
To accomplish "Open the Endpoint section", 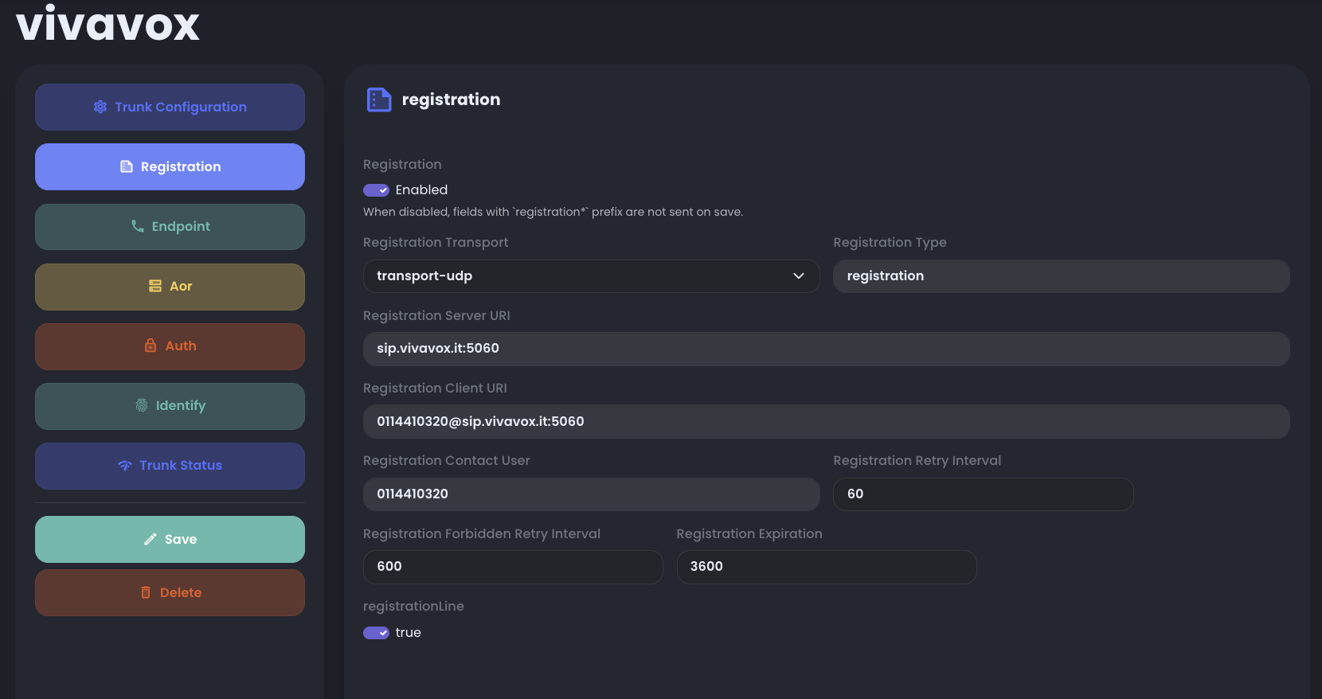I will pos(170,226).
